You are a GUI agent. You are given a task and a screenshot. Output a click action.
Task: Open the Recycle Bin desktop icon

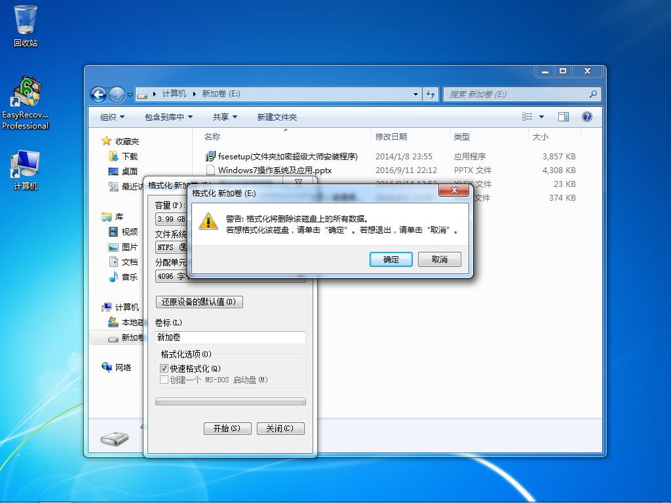tap(26, 26)
